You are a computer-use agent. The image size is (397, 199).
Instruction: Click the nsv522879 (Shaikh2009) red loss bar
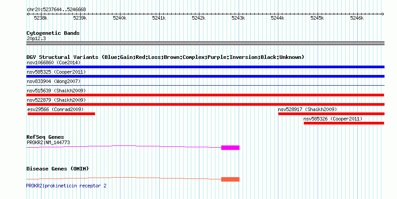tap(205, 104)
